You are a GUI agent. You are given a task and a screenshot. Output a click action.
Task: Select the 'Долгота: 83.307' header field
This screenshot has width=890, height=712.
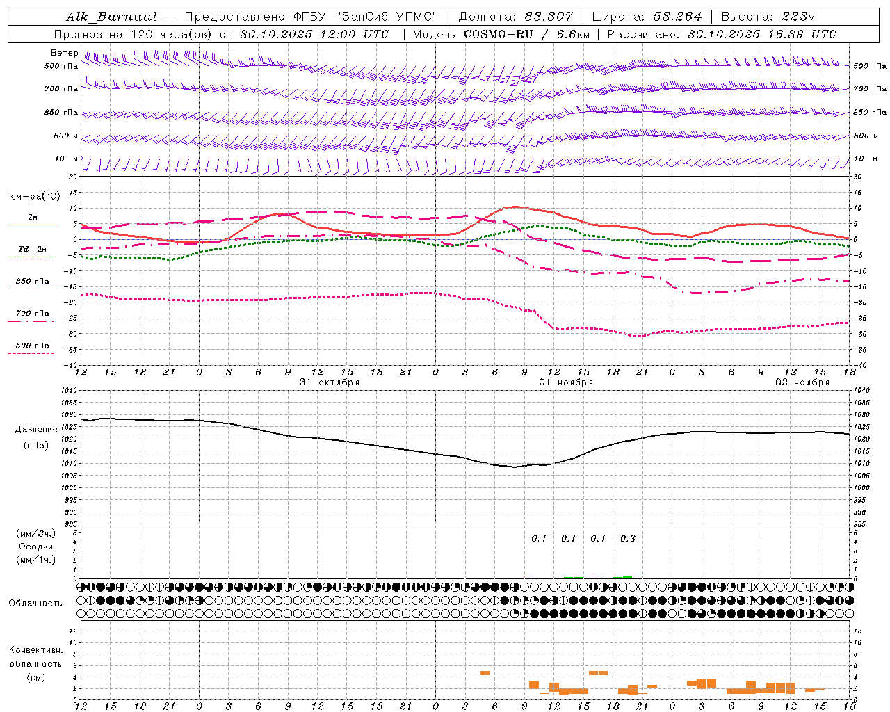tap(516, 17)
